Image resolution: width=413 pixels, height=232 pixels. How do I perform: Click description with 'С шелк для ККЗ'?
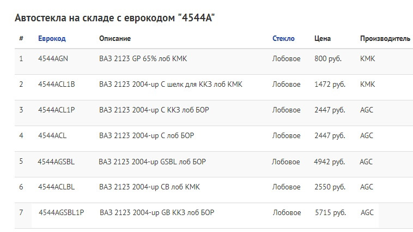click(x=171, y=85)
